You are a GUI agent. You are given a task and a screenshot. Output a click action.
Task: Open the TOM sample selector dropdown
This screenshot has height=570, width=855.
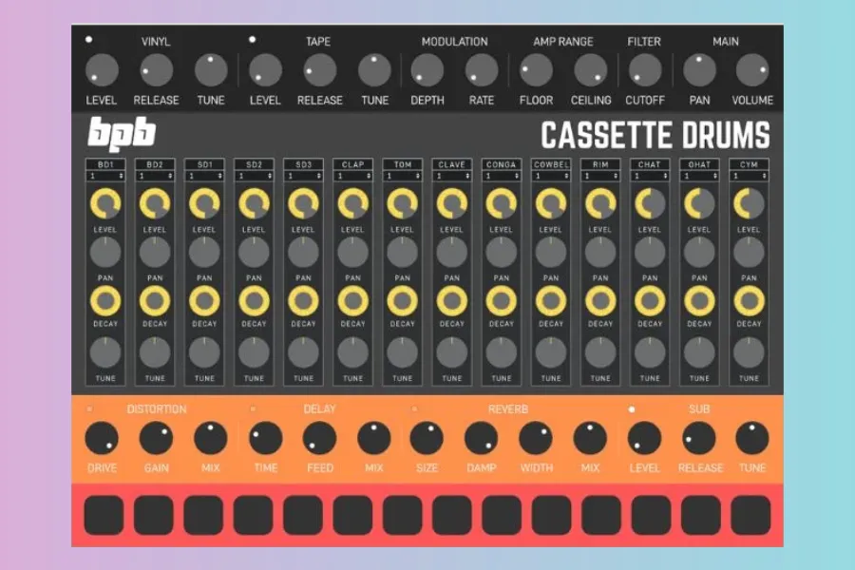point(403,176)
